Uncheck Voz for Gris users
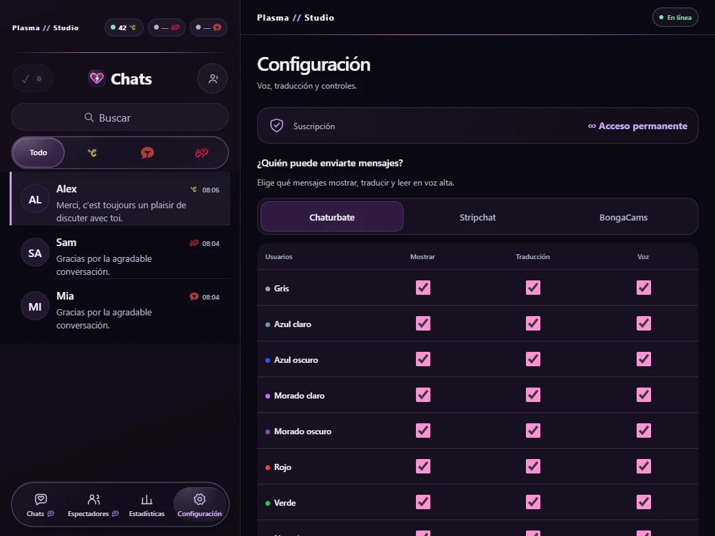The width and height of the screenshot is (715, 536). (643, 288)
